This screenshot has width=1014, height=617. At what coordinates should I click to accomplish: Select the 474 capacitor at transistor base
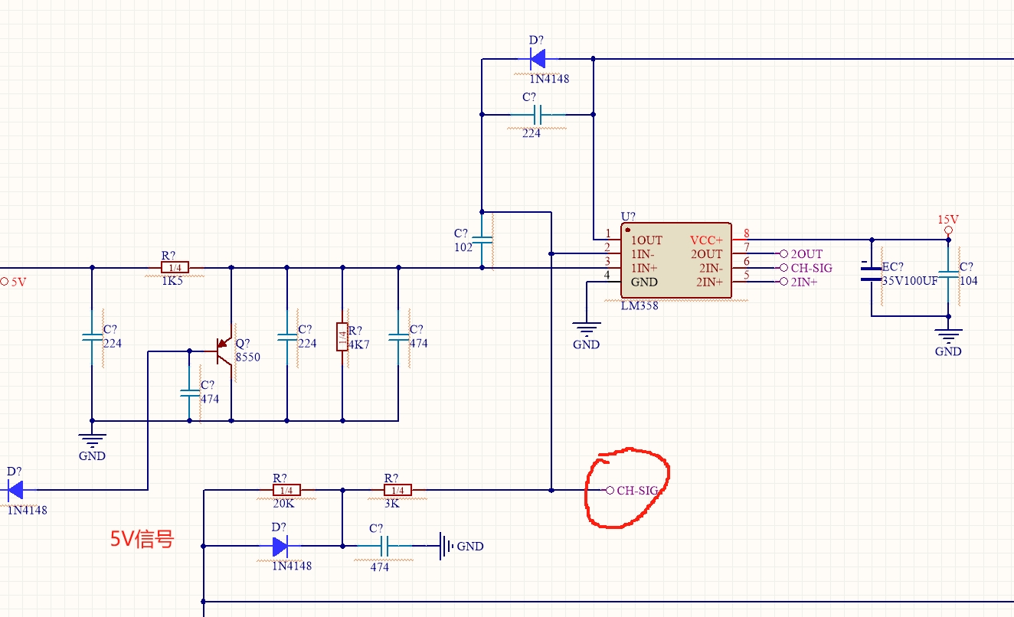(189, 392)
